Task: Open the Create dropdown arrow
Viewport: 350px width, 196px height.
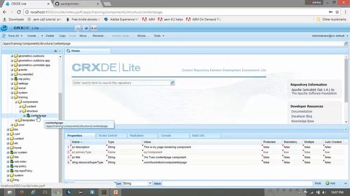Action: (42, 36)
